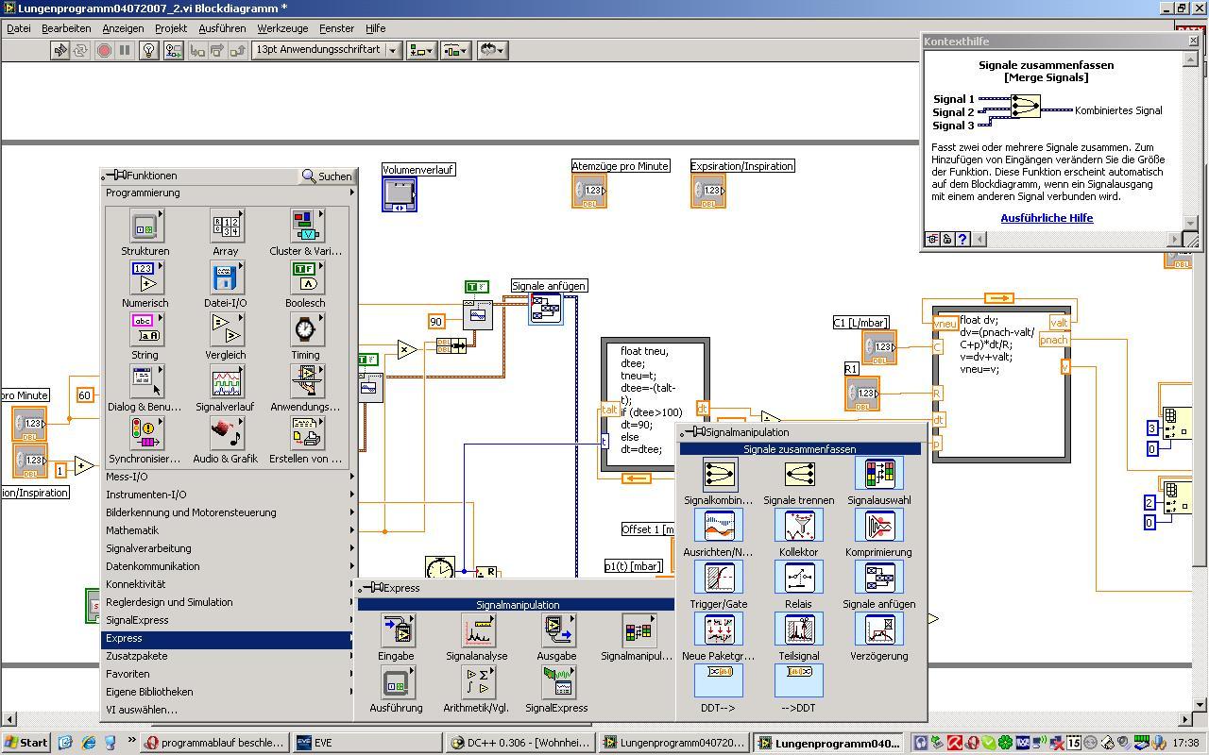
Task: Choose VI auswählen... in the Funktionen palette
Action: [x=229, y=710]
